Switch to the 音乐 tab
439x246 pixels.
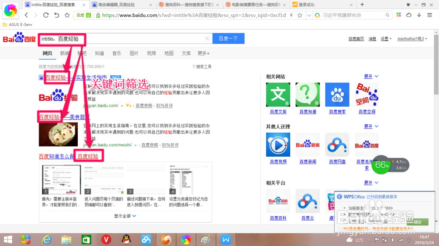[117, 53]
